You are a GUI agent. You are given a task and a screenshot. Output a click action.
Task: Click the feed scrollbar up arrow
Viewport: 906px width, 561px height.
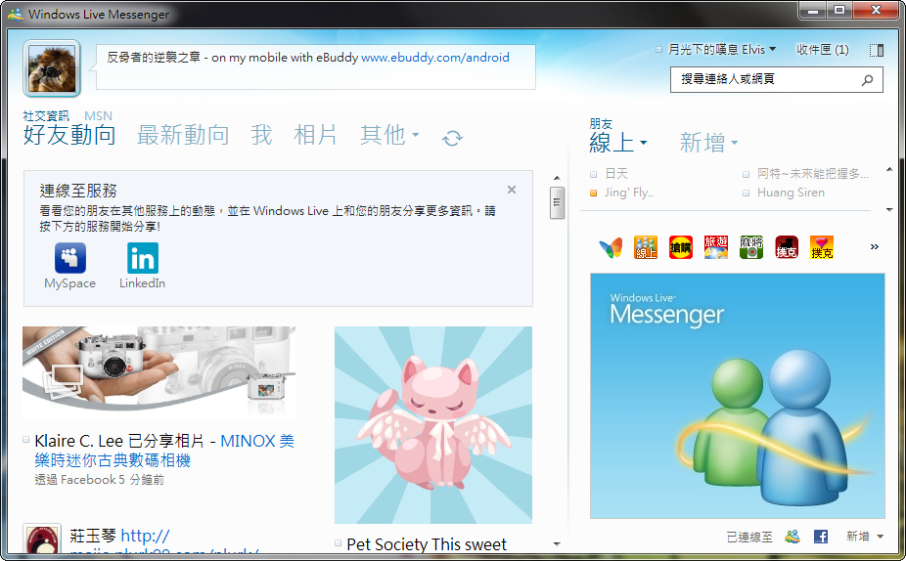pyautogui.click(x=557, y=178)
